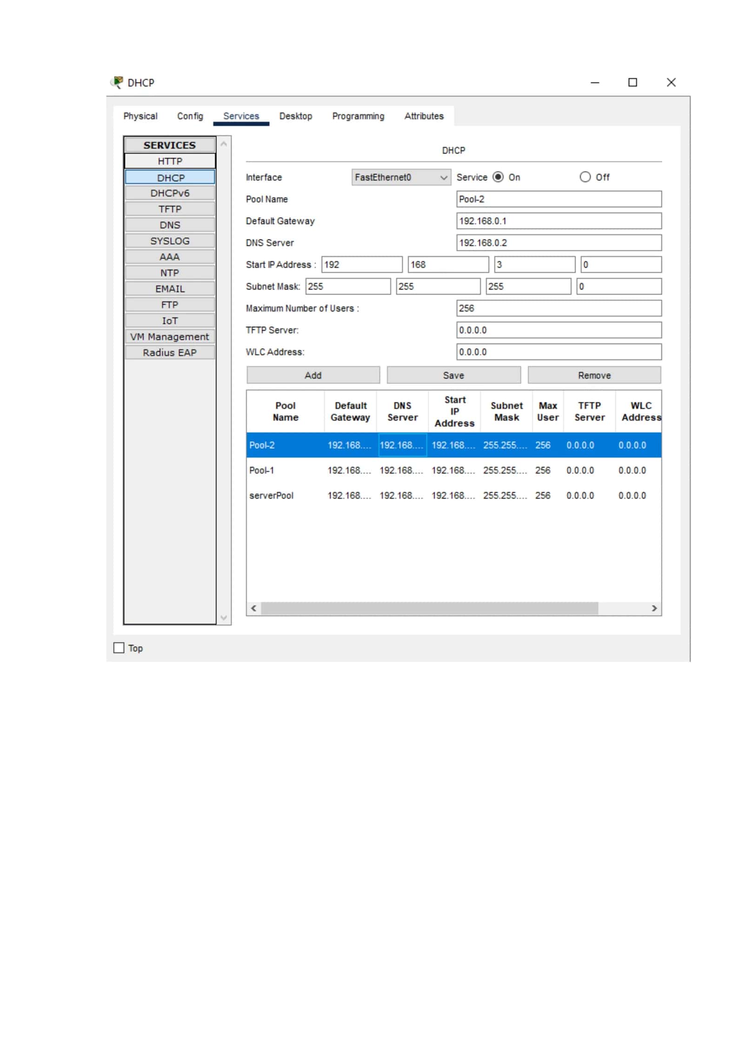
Task: Select the Pool-1 table row
Action: (x=453, y=470)
